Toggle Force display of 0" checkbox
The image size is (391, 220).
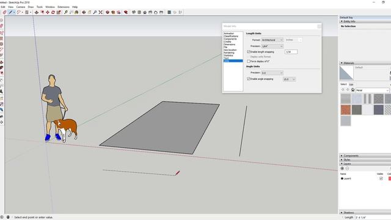[249, 61]
